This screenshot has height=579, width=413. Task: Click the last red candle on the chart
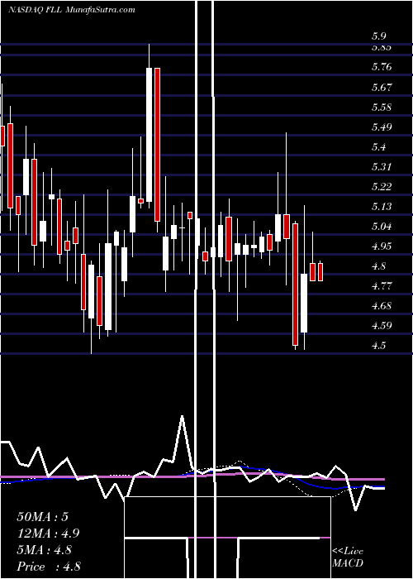pos(320,272)
